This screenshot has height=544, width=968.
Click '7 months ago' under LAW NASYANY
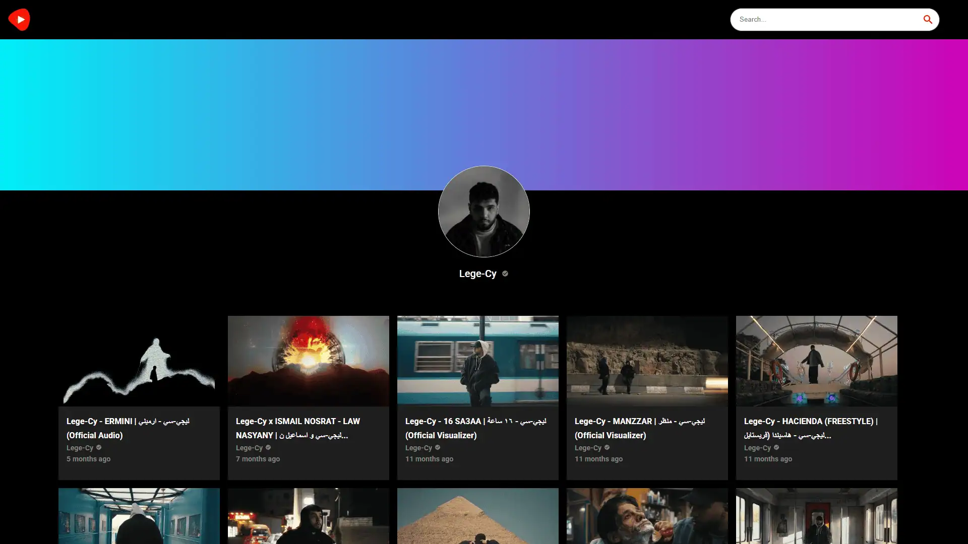258,459
